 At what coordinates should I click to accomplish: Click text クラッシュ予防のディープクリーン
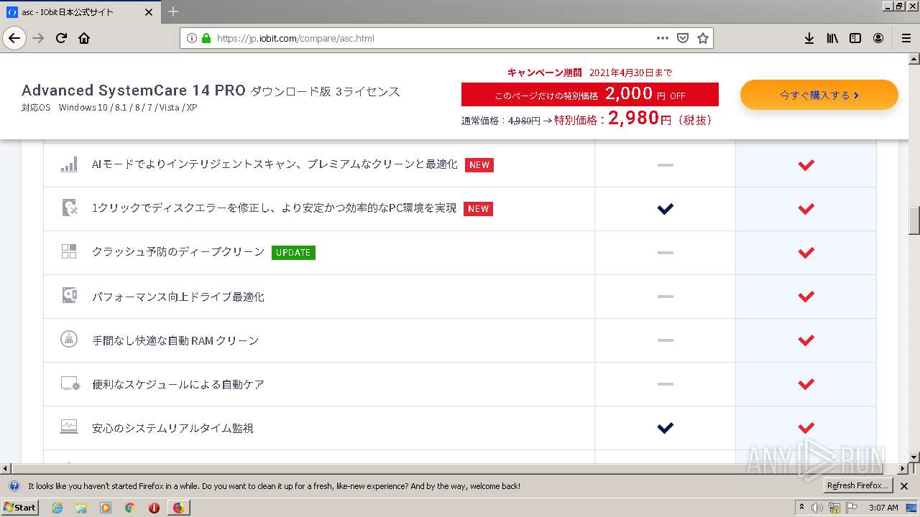178,252
